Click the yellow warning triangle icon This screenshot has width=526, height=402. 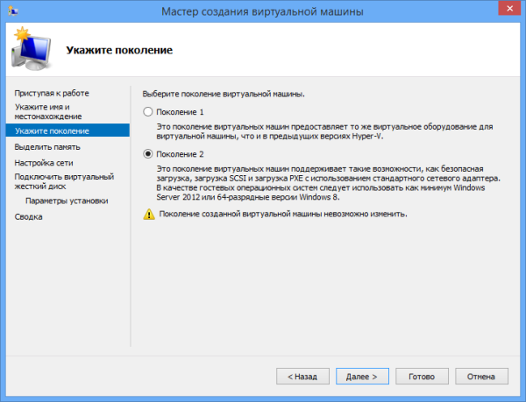147,215
